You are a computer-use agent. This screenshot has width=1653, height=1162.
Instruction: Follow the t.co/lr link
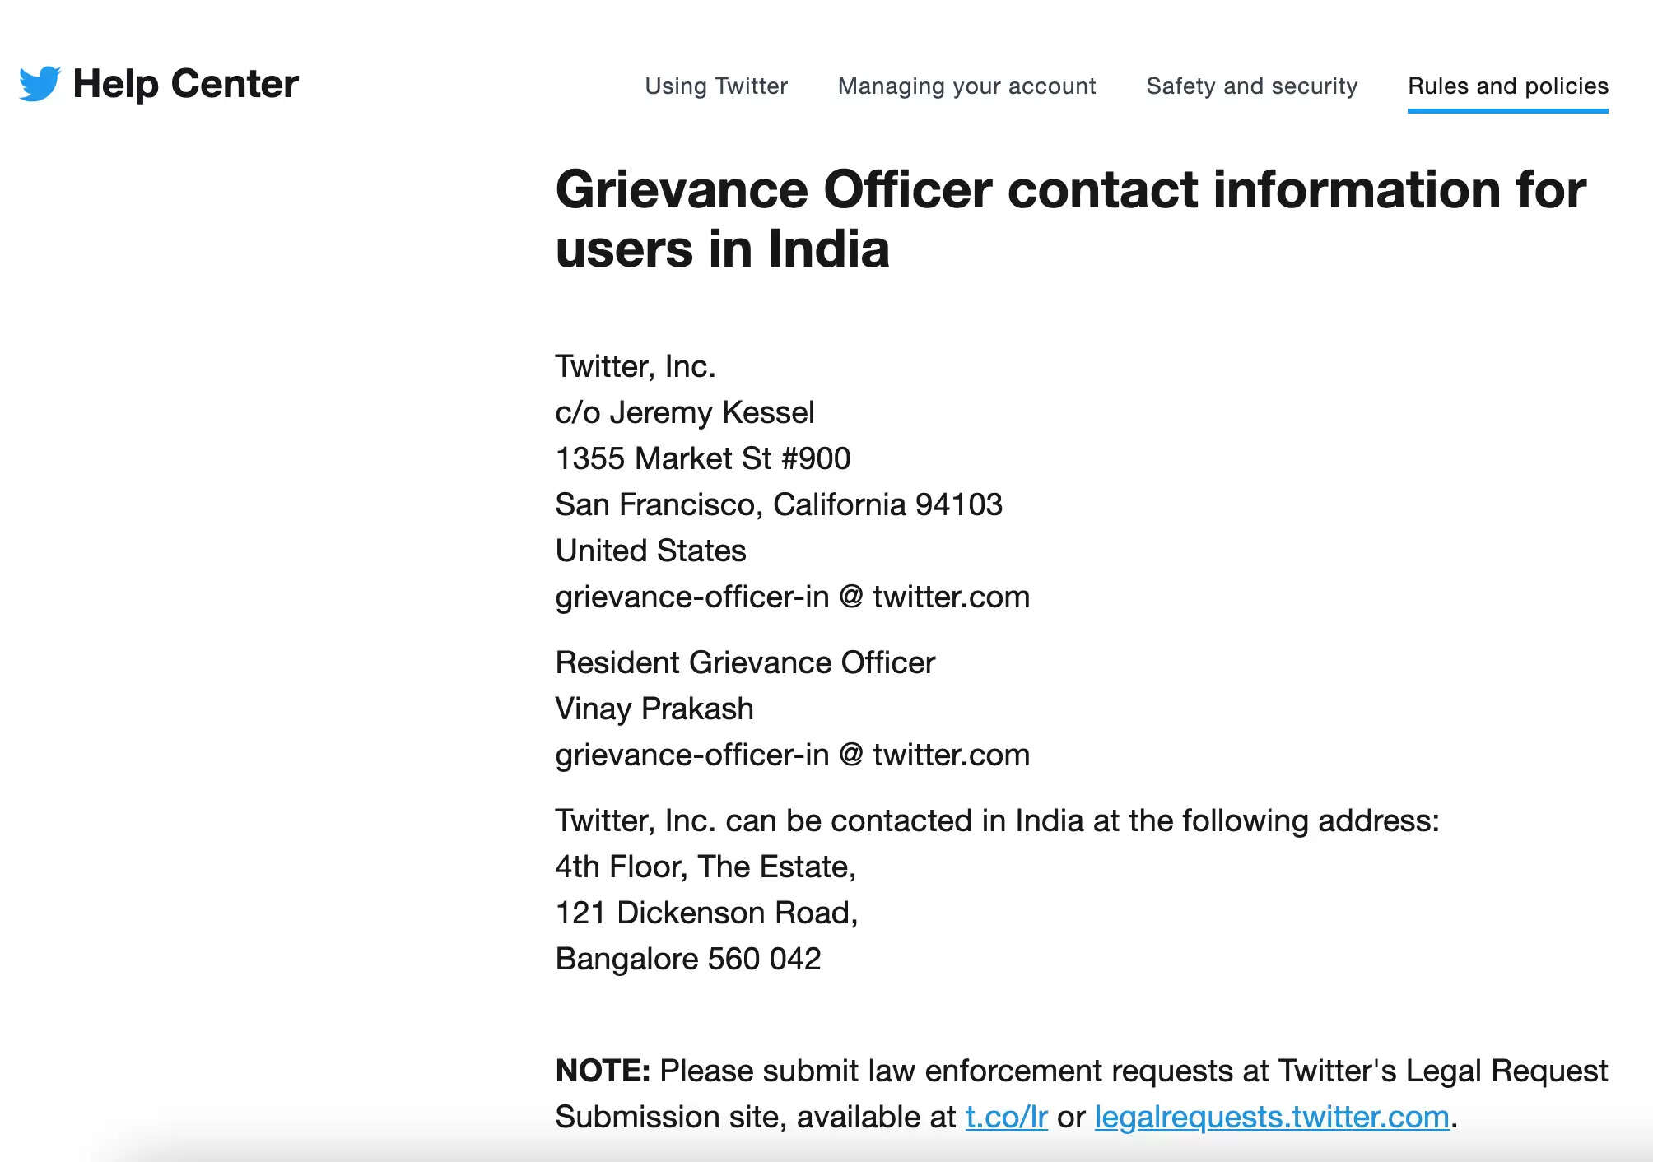[x=1006, y=1117]
